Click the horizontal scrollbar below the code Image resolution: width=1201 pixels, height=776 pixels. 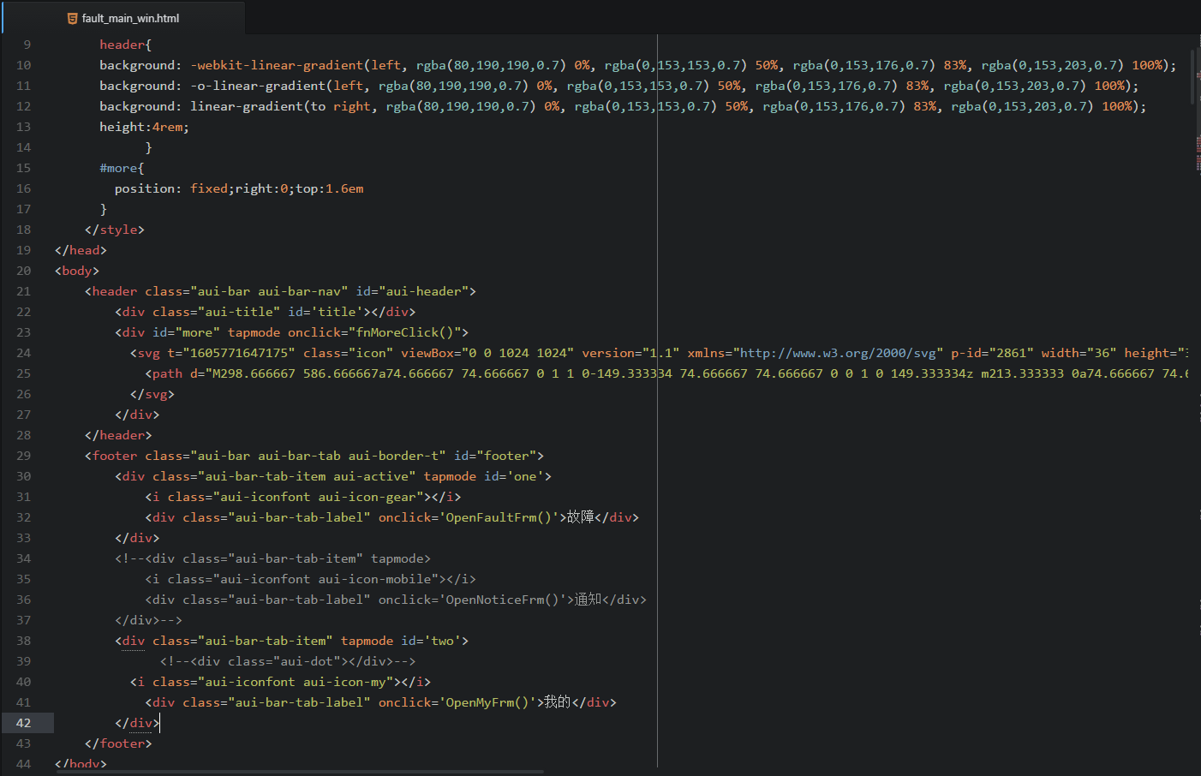point(300,772)
